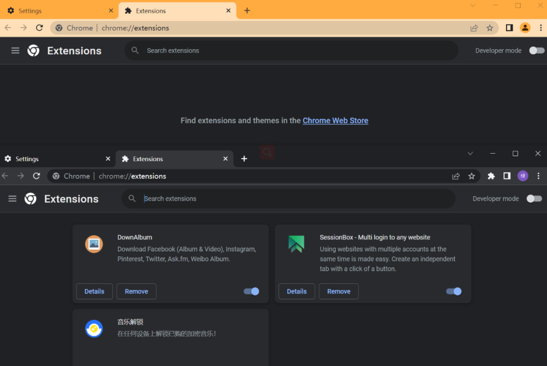Open side panel in dark-themed window
The height and width of the screenshot is (366, 547).
[507, 176]
